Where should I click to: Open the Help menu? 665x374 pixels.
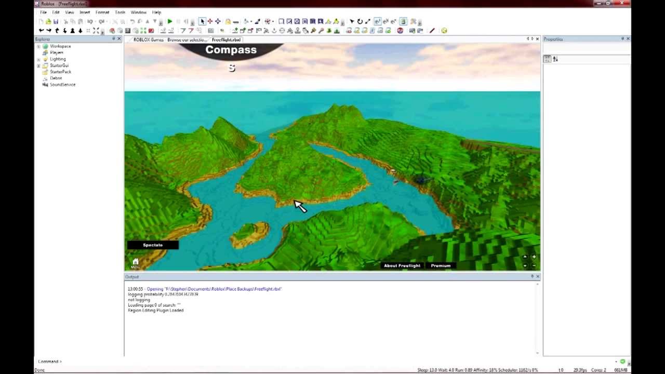tap(156, 12)
